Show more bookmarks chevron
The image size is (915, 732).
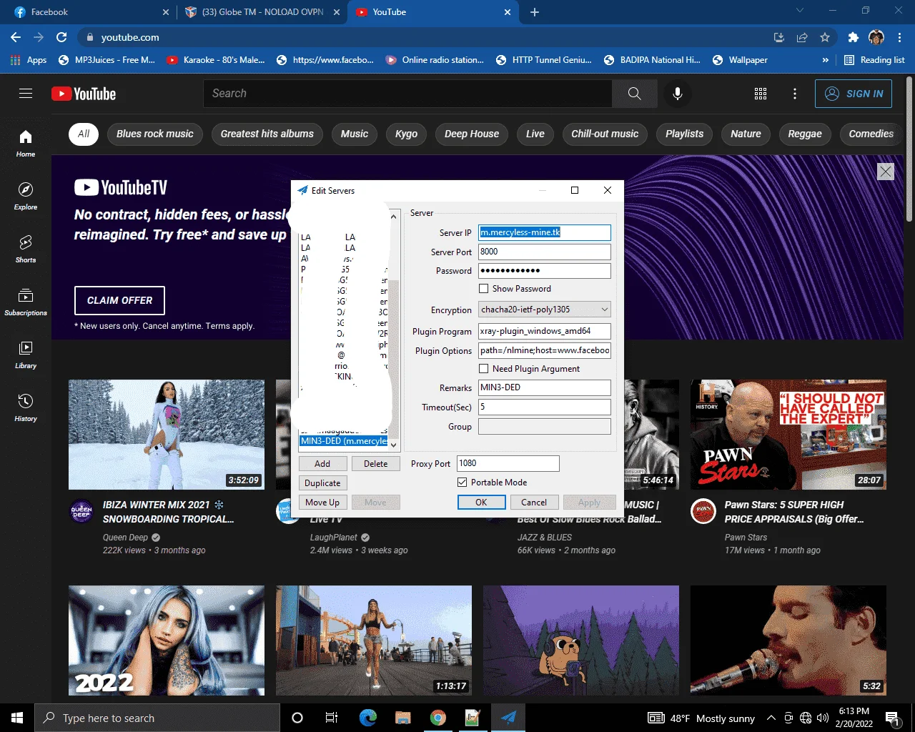pyautogui.click(x=826, y=60)
